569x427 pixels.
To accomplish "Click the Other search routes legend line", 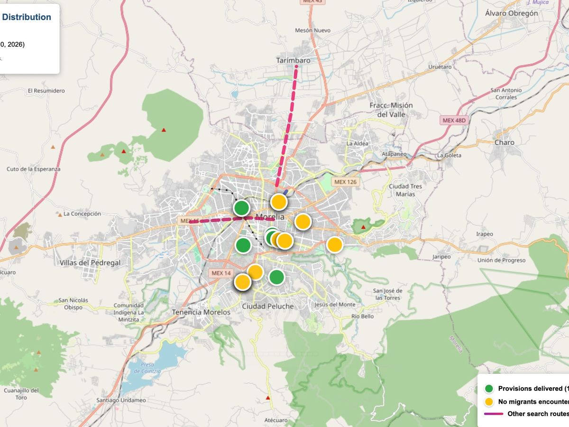I will tap(493, 414).
